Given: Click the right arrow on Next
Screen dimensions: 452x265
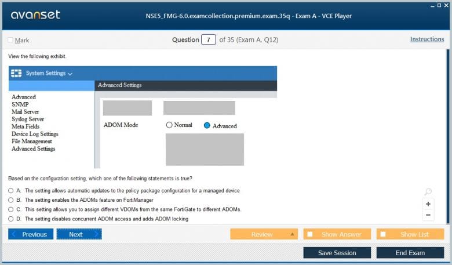Looking at the screenshot, I should 96,234.
